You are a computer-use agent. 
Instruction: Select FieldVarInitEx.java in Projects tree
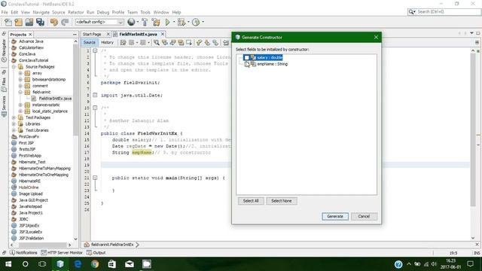pyautogui.click(x=55, y=99)
